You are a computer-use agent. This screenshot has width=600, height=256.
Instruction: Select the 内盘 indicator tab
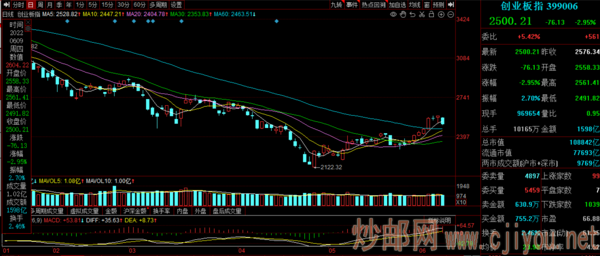(x=182, y=211)
